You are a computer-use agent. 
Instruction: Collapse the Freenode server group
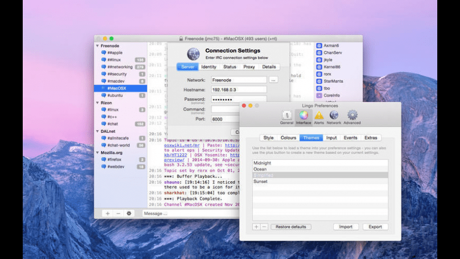coord(97,46)
